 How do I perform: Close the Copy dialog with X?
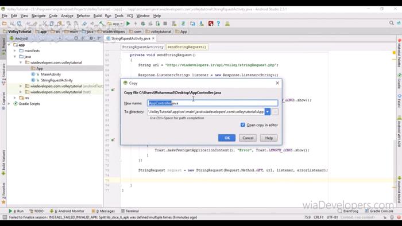(x=277, y=83)
